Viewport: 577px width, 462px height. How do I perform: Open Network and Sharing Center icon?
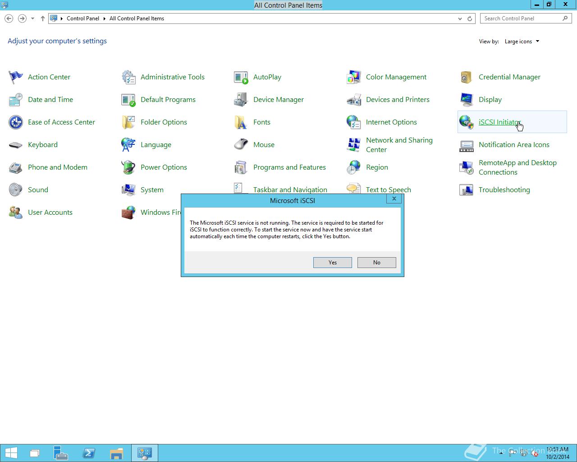pos(354,145)
